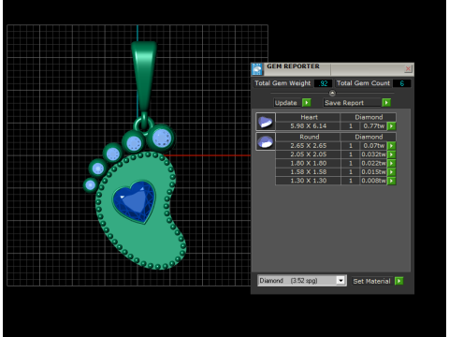The height and width of the screenshot is (337, 449).
Task: Click the Total Gem Count label
Action: (363, 83)
